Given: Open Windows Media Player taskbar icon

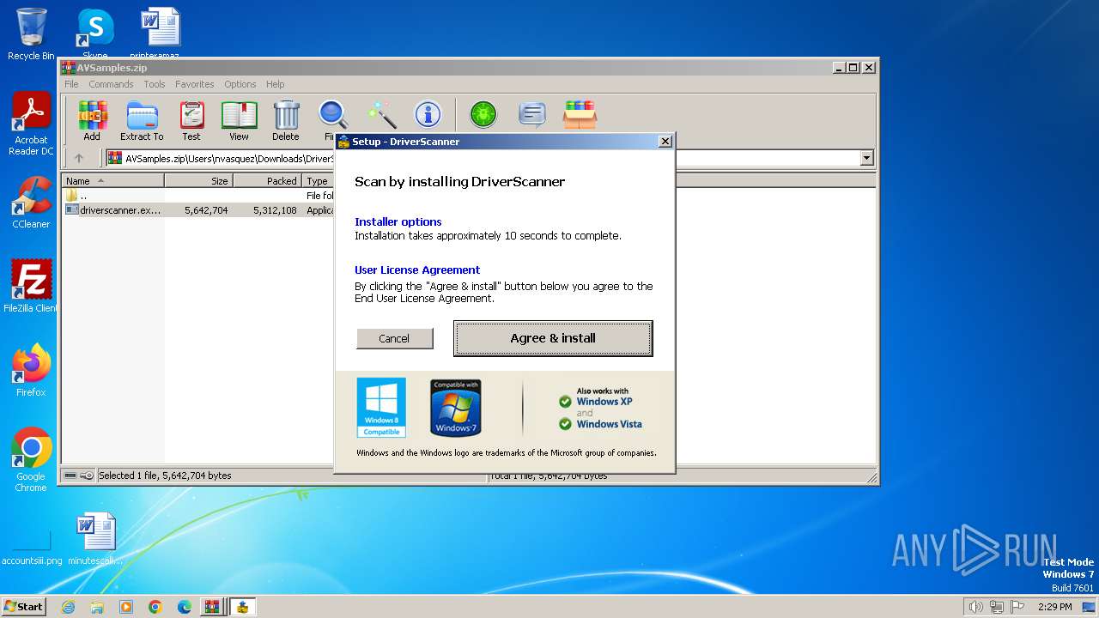Looking at the screenshot, I should click(x=126, y=607).
